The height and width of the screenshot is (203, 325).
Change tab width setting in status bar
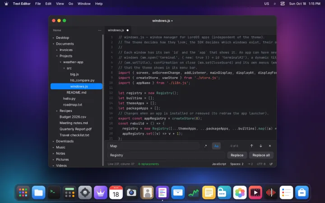tap(250, 164)
